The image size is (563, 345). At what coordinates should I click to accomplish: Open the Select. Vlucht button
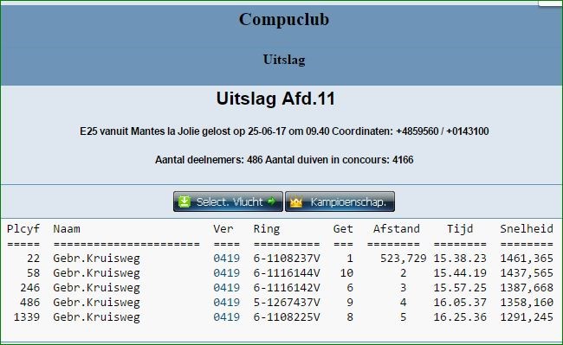(228, 201)
